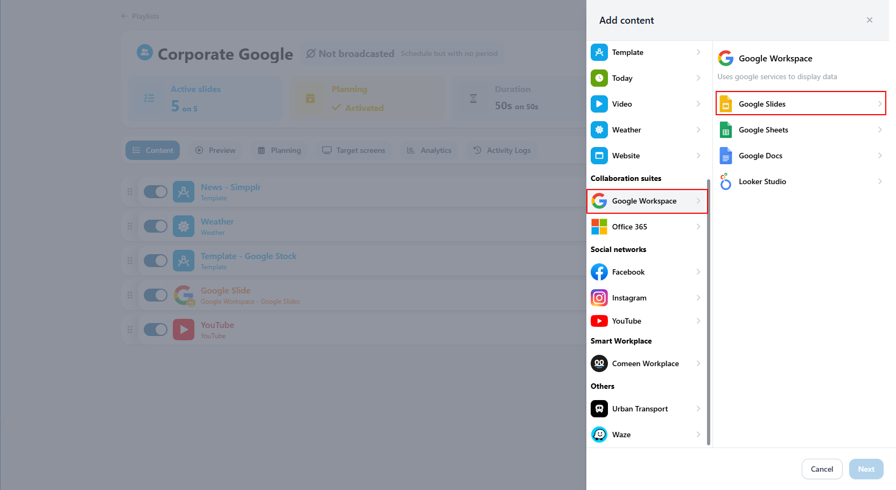Click the "Collaboration suites" heading
The width and height of the screenshot is (896, 490).
click(626, 178)
